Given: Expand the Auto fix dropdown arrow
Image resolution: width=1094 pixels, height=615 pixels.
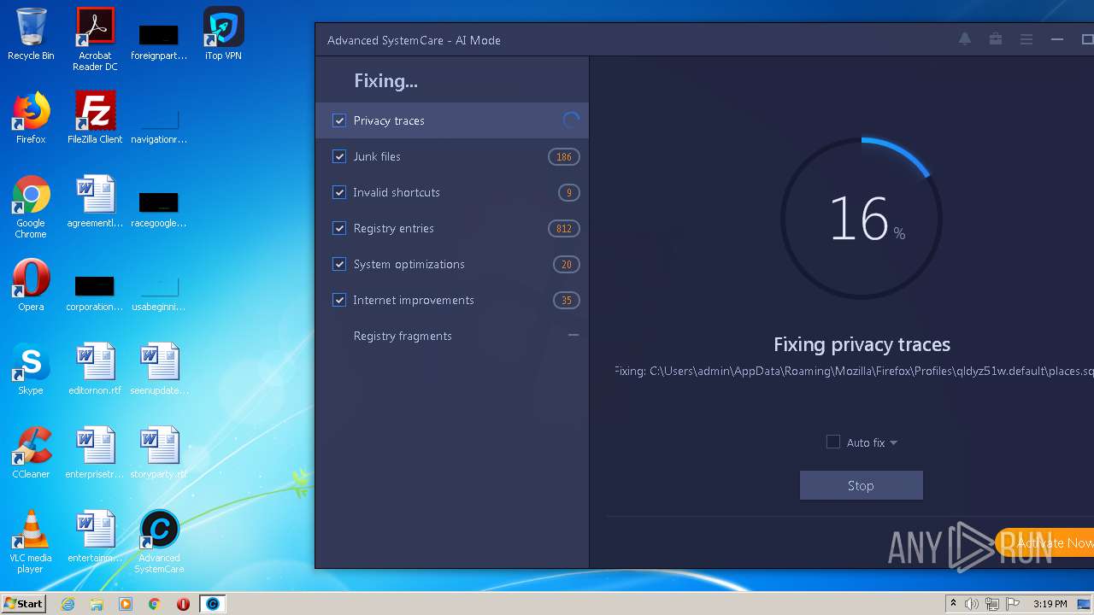Looking at the screenshot, I should [x=893, y=442].
